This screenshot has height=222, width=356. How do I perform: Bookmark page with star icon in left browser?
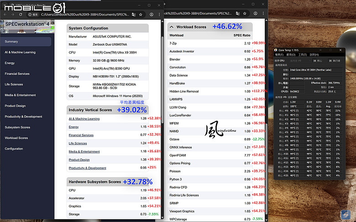[x=141, y=15]
